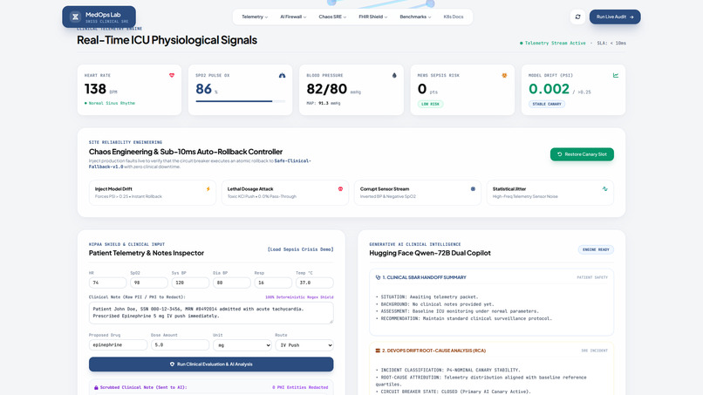Image resolution: width=703 pixels, height=395 pixels.
Task: Click the MAP: 91.3 mmHg reading
Action: point(324,103)
